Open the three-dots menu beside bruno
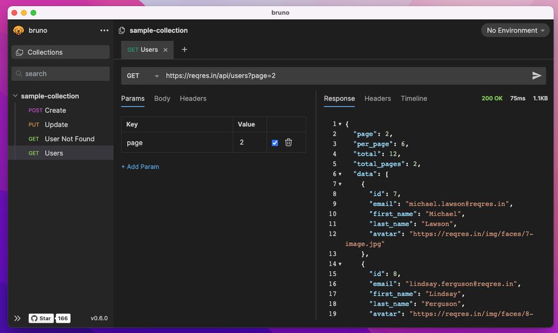558x333 pixels. point(104,31)
